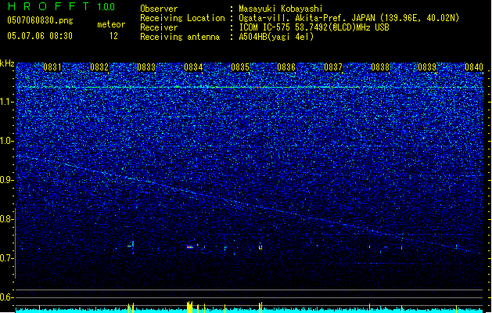The image size is (492, 313).
Task: Click the 0840 time marker
Action: (x=474, y=67)
